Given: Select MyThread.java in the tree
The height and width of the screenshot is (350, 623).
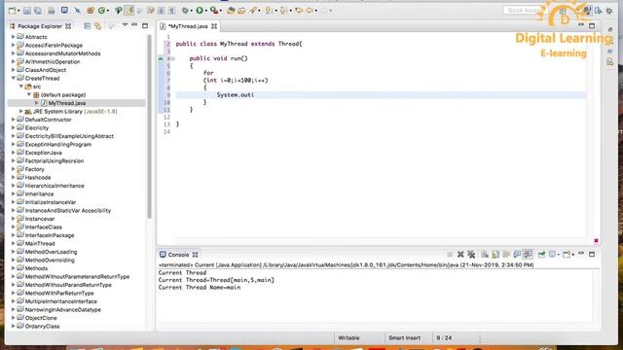Looking at the screenshot, I should coord(67,103).
